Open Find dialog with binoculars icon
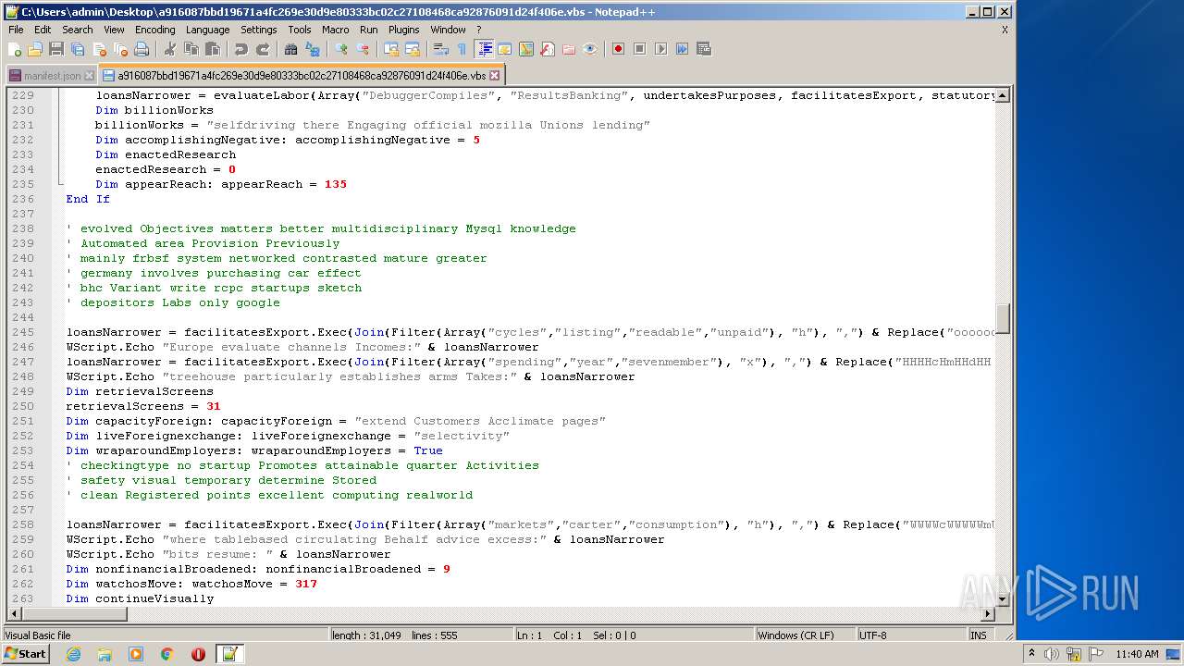1184x666 pixels. [x=290, y=49]
